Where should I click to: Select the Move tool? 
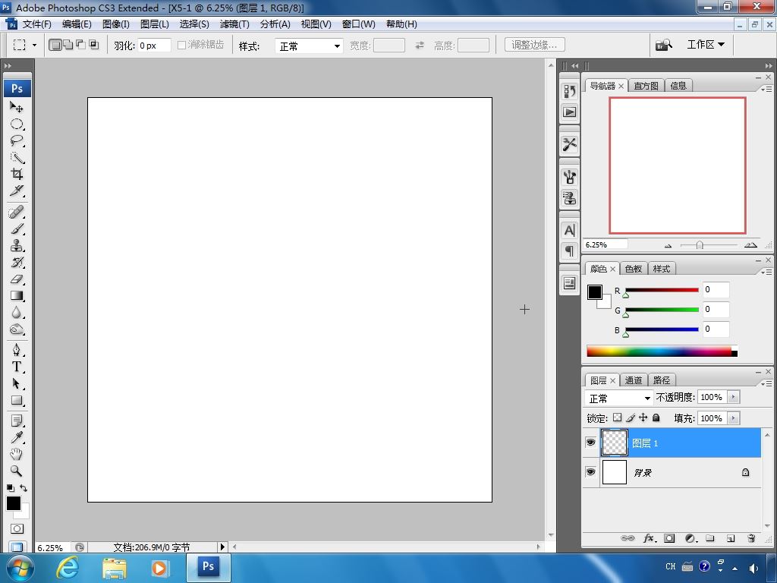click(x=16, y=108)
